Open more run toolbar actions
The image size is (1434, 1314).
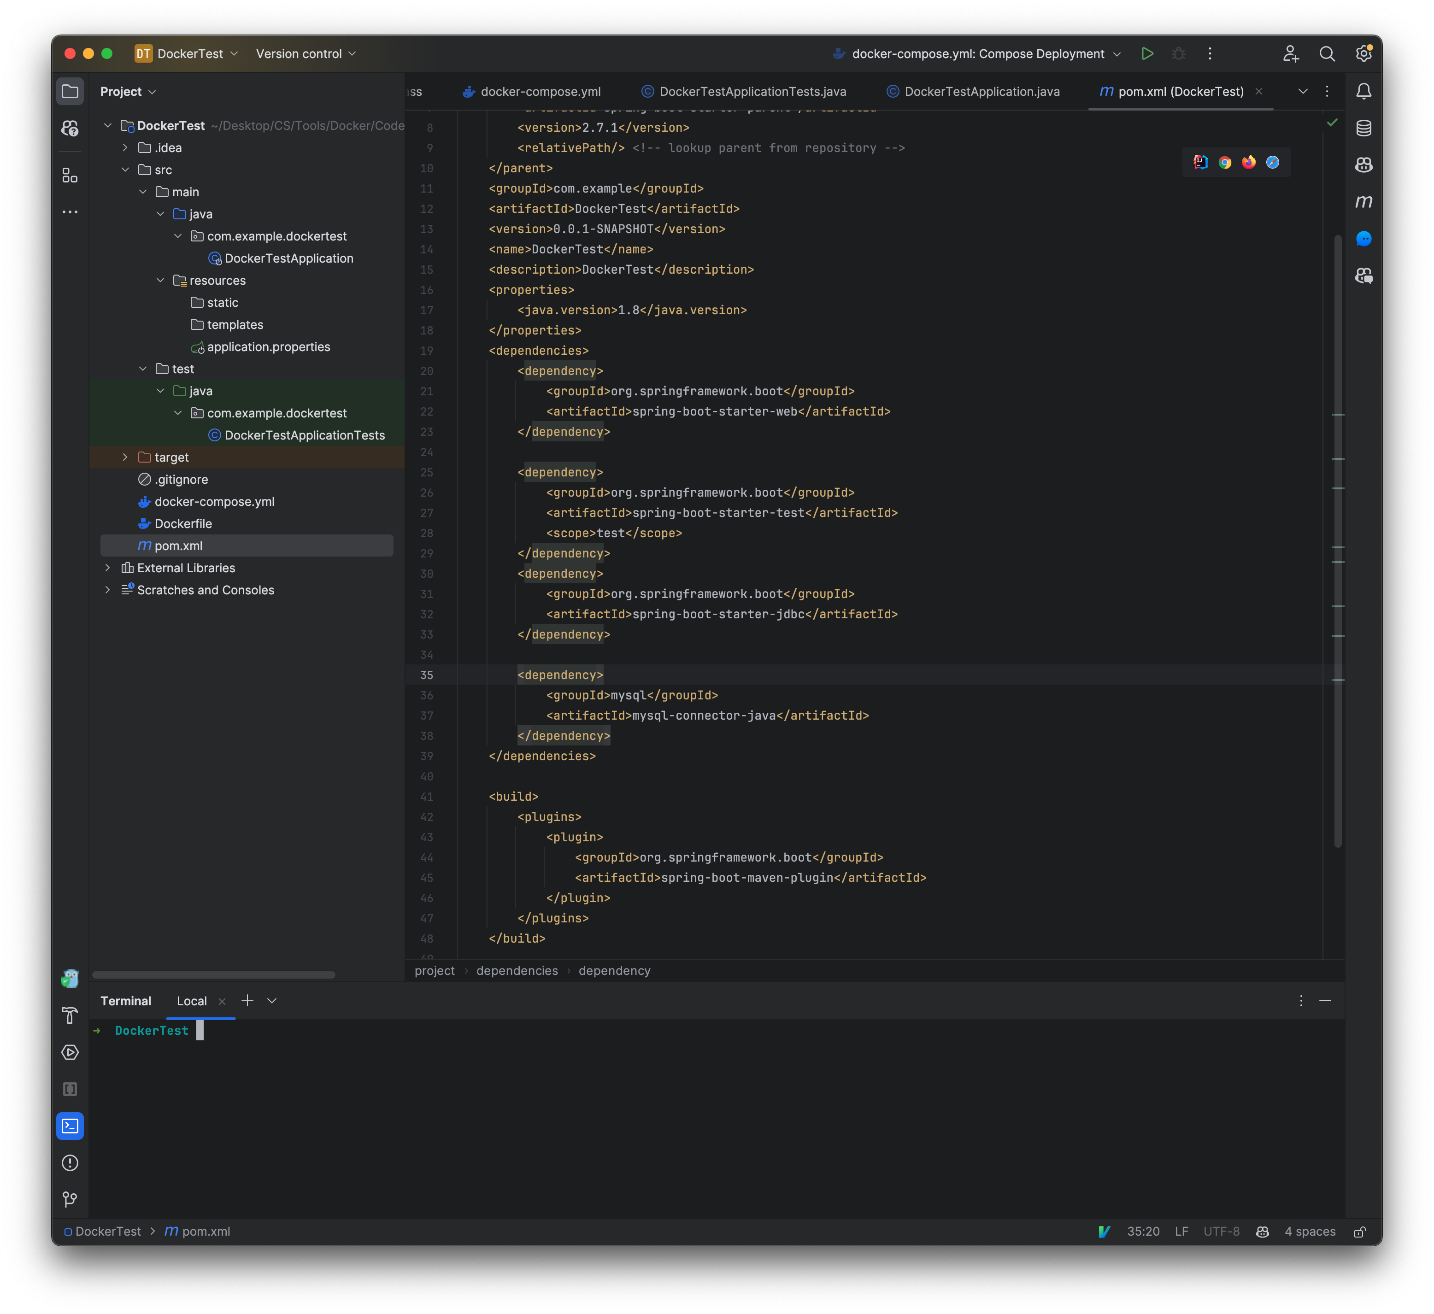[x=1210, y=54]
